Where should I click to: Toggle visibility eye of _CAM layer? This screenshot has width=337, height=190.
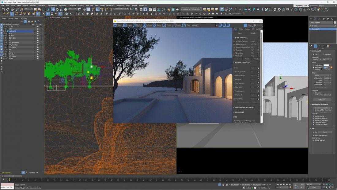click(6, 27)
